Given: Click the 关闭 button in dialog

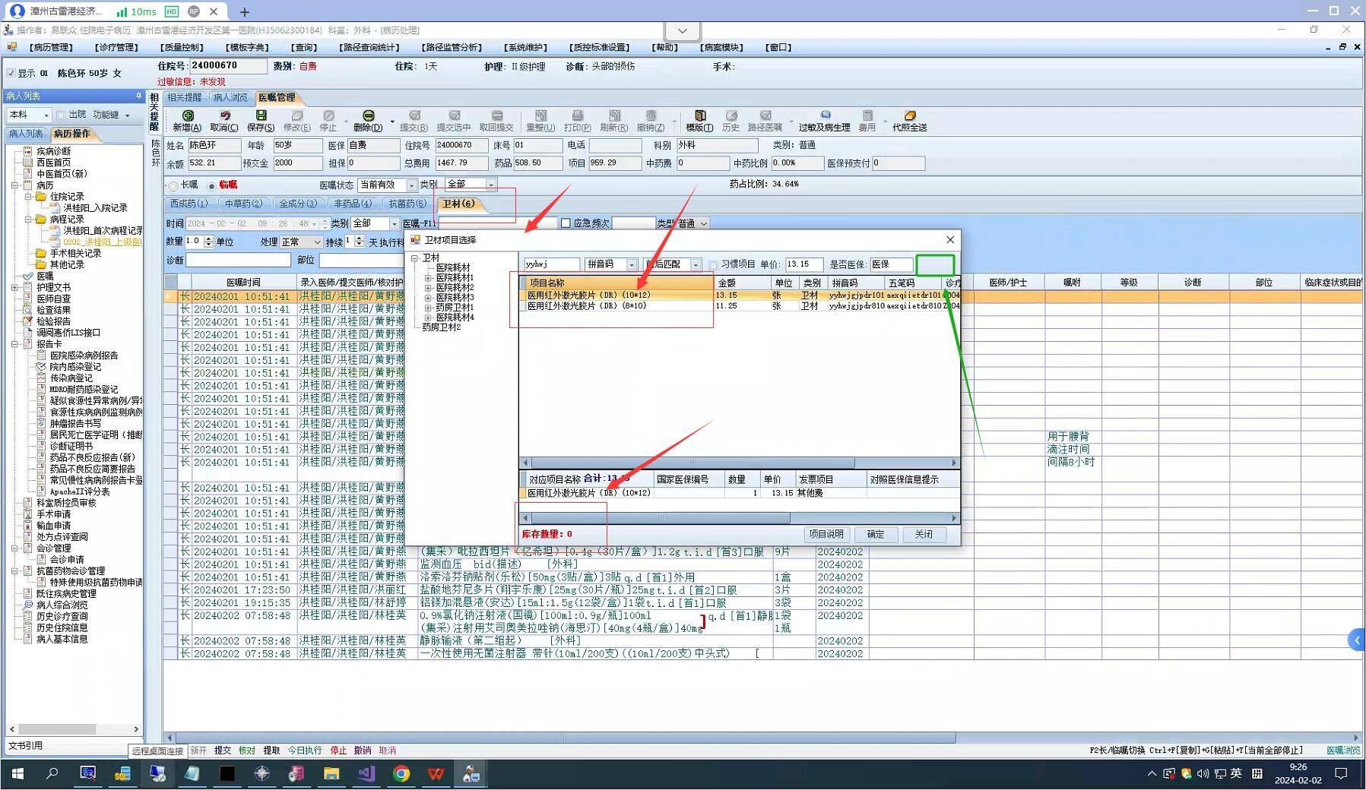Looking at the screenshot, I should (924, 535).
